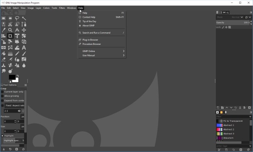Select the 3D Transform cube tool
253x152 pixels.
(x=24, y=42)
